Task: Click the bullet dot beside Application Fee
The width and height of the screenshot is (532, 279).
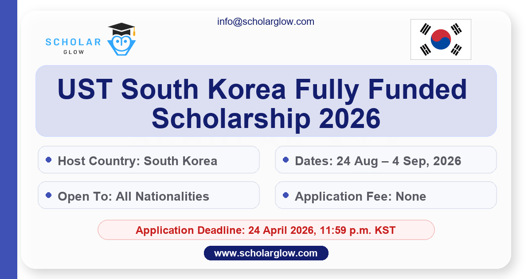Action: [286, 195]
